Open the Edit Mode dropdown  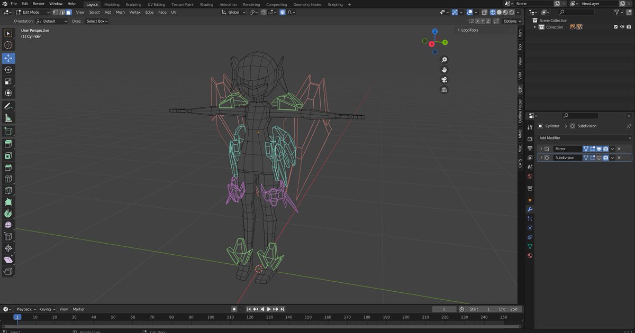coord(32,12)
